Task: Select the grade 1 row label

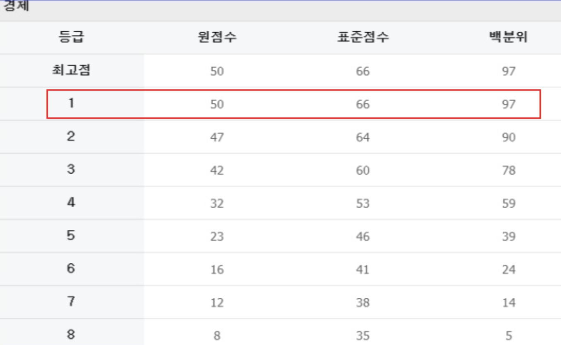Action: coord(71,103)
